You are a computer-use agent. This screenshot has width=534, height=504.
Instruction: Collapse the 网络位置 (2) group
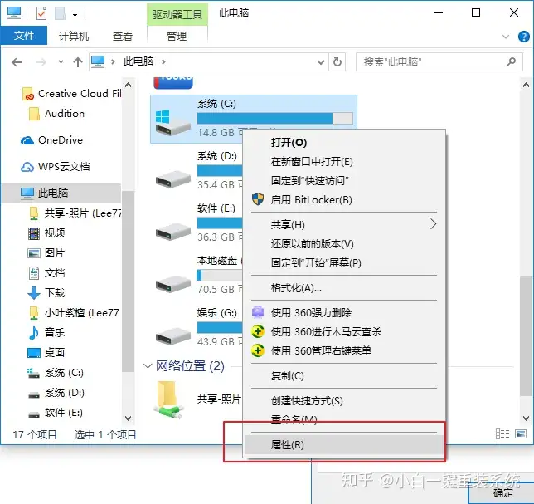tap(148, 366)
